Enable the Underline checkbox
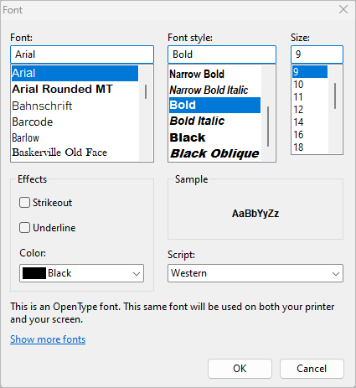356x388 pixels. coord(24,228)
